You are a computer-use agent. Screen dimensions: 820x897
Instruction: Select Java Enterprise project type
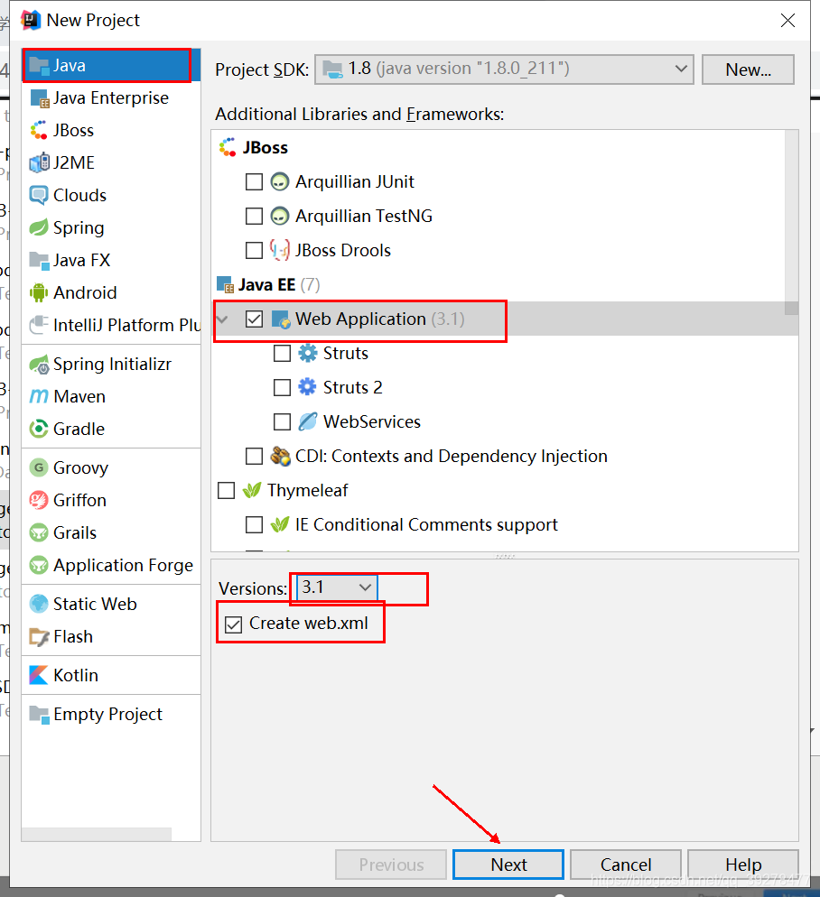111,98
